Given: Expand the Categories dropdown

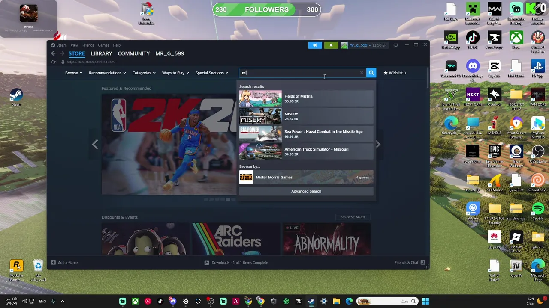Looking at the screenshot, I should [144, 73].
